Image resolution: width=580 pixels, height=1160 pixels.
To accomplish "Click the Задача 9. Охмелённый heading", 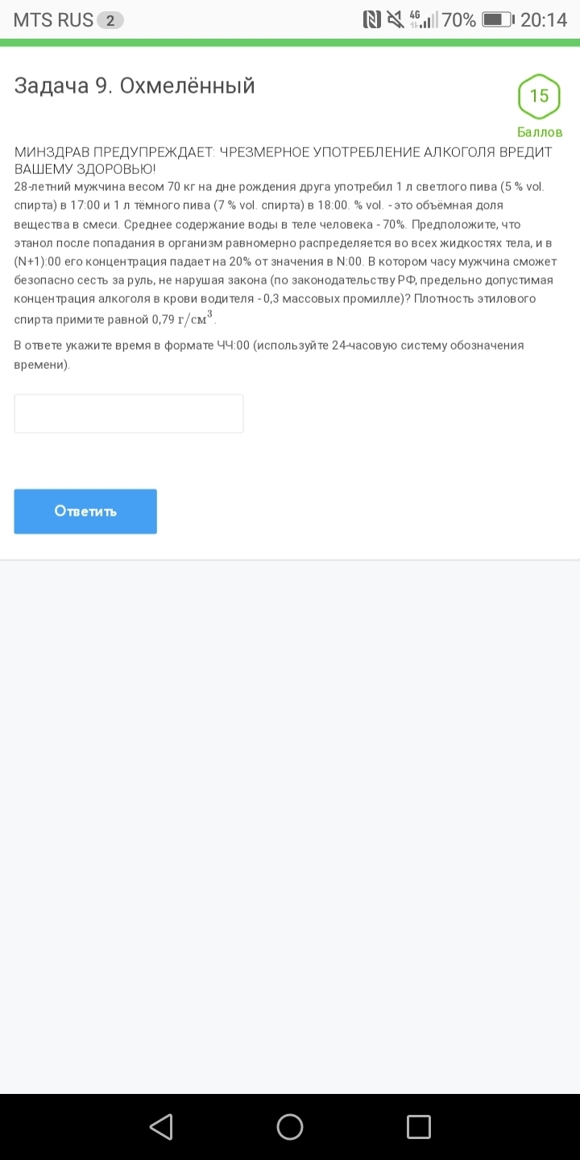I will (x=135, y=85).
